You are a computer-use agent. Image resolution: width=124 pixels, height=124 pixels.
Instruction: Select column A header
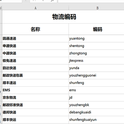coord(35,8)
